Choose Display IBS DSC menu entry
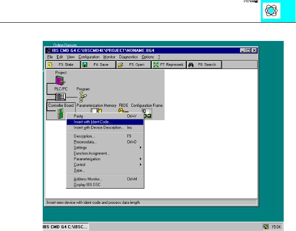 click(105, 185)
